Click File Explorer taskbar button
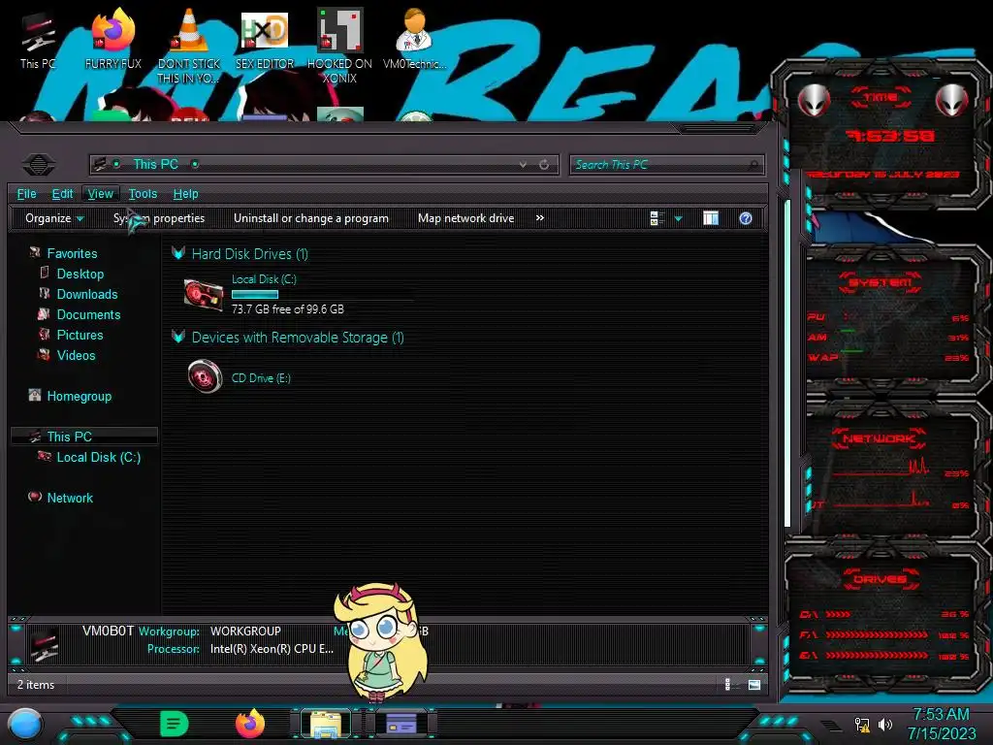The image size is (993, 745). pyautogui.click(x=326, y=724)
